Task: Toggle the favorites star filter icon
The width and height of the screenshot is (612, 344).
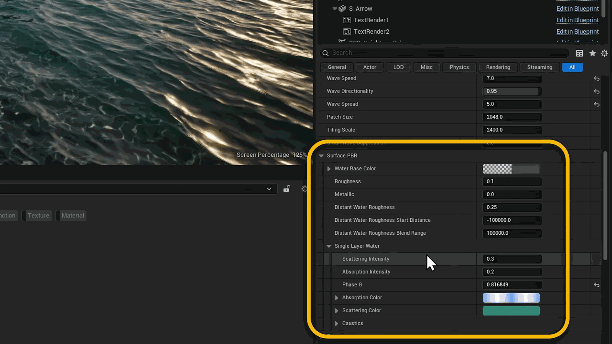Action: point(592,53)
